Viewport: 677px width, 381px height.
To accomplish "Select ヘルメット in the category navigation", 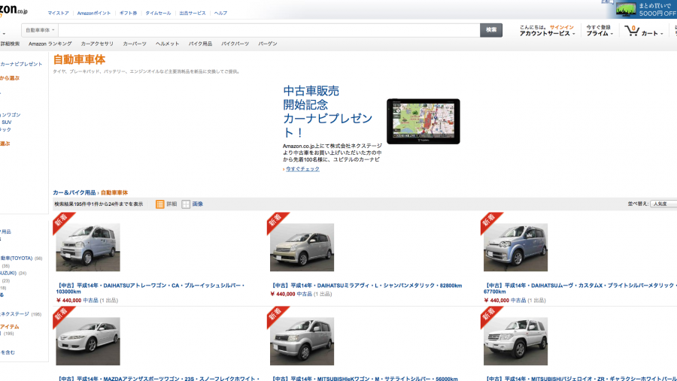I will (x=167, y=44).
